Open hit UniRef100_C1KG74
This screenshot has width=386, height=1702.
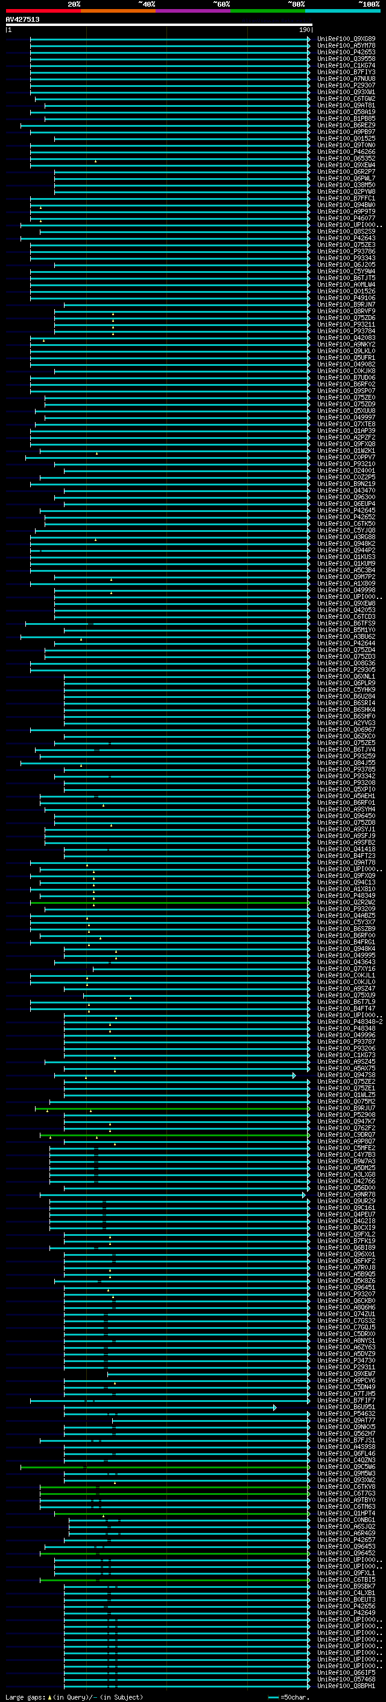click(346, 65)
